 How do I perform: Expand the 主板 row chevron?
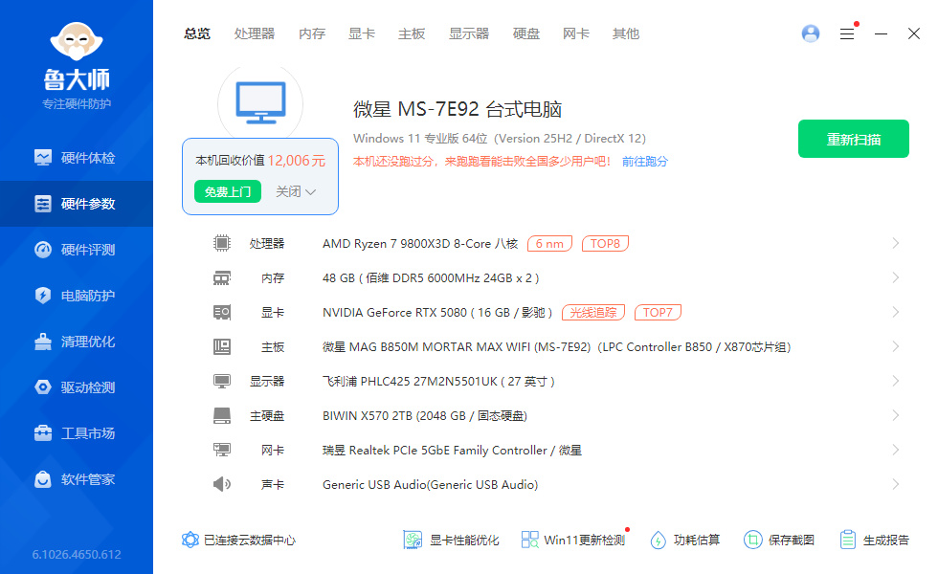pyautogui.click(x=896, y=346)
